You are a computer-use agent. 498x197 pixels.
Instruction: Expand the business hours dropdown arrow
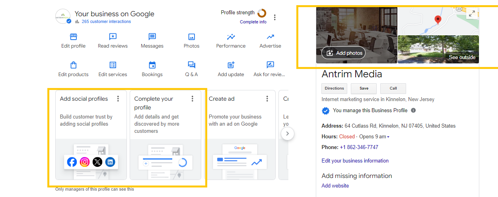click(388, 137)
